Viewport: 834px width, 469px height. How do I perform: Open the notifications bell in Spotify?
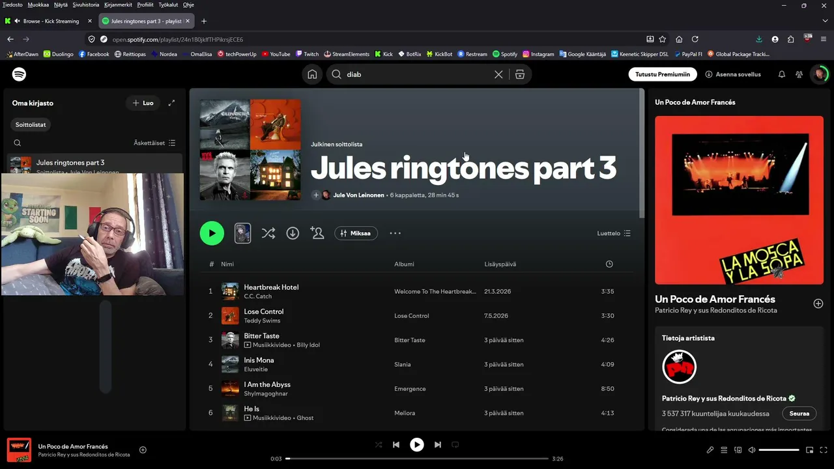click(782, 74)
